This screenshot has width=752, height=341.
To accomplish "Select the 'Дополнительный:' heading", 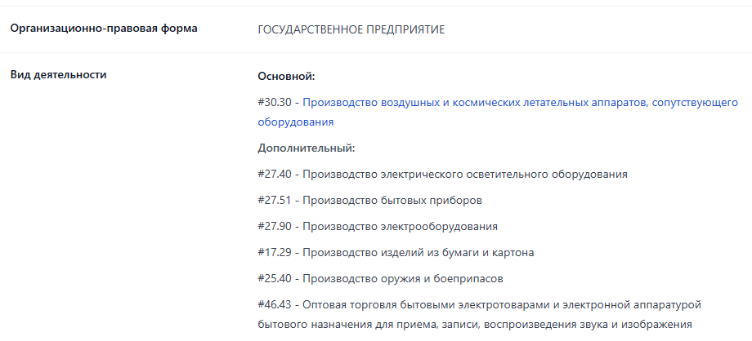I will tap(306, 148).
